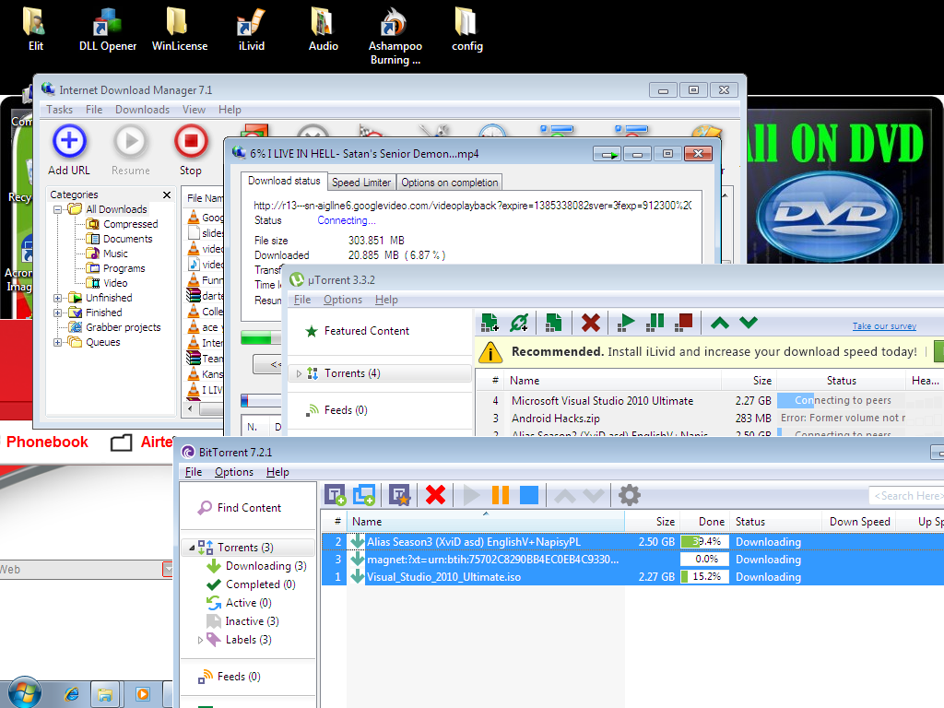The image size is (944, 708).
Task: Click the Search Here field in BitTorrent
Action: click(906, 495)
